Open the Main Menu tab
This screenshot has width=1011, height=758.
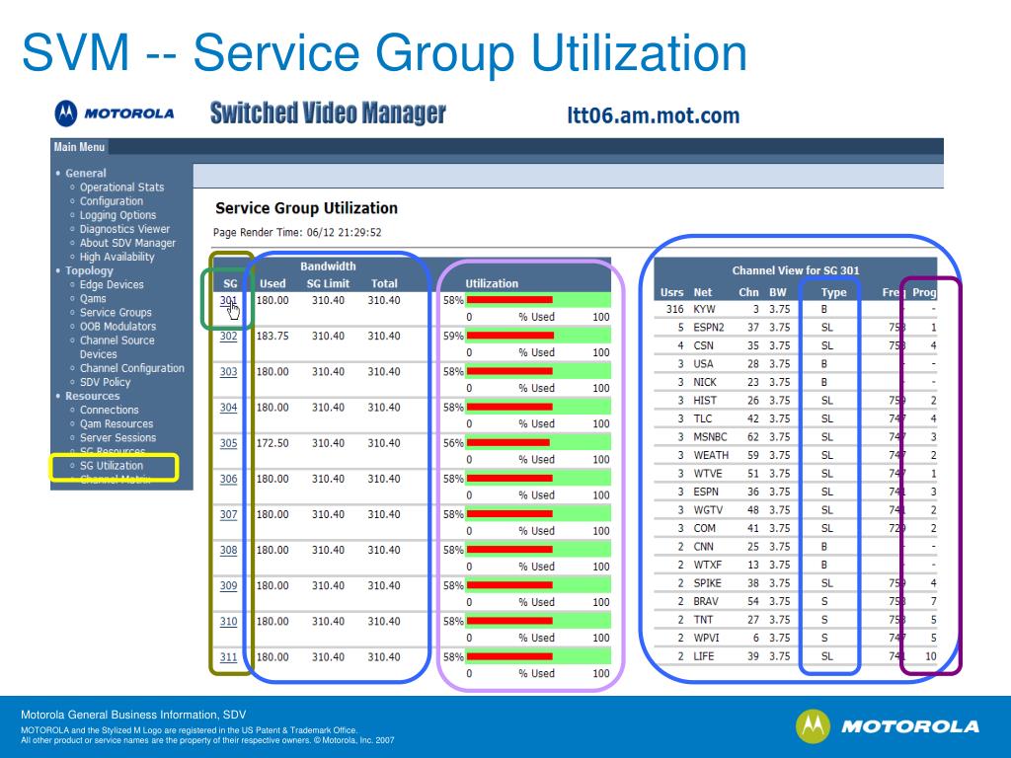point(79,147)
